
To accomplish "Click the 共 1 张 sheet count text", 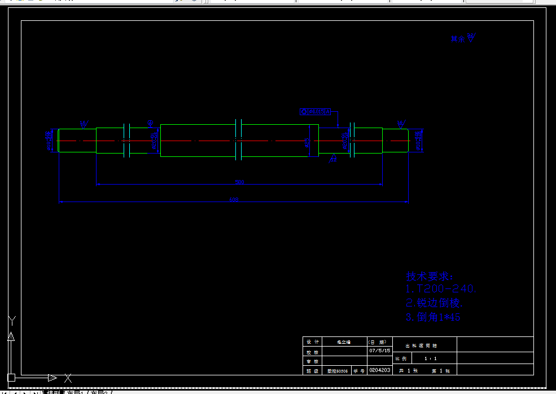I will (408, 371).
